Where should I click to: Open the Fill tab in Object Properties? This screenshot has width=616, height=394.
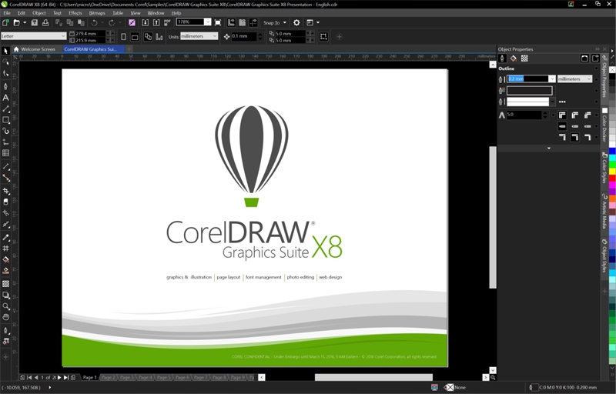click(514, 58)
